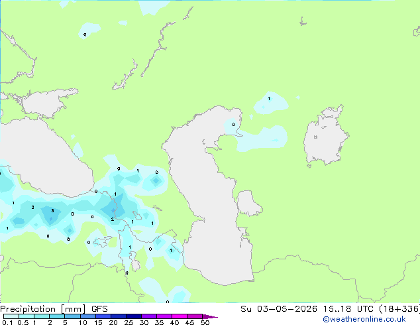Click the '10' legend scale label
The image size is (420, 325).
point(83,322)
